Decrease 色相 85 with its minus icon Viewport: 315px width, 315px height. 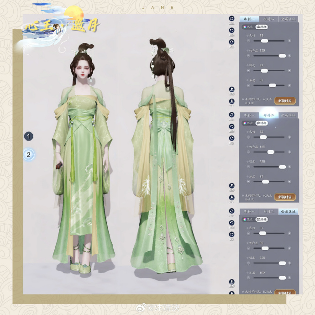point(248,41)
